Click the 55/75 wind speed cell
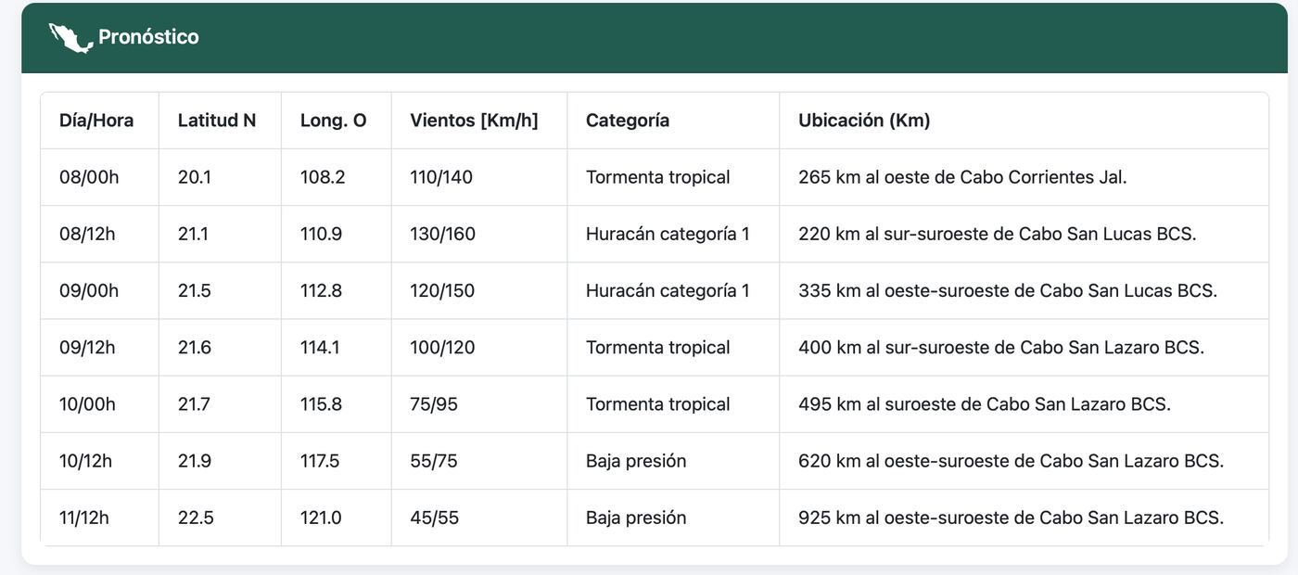The image size is (1298, 575). pos(434,461)
